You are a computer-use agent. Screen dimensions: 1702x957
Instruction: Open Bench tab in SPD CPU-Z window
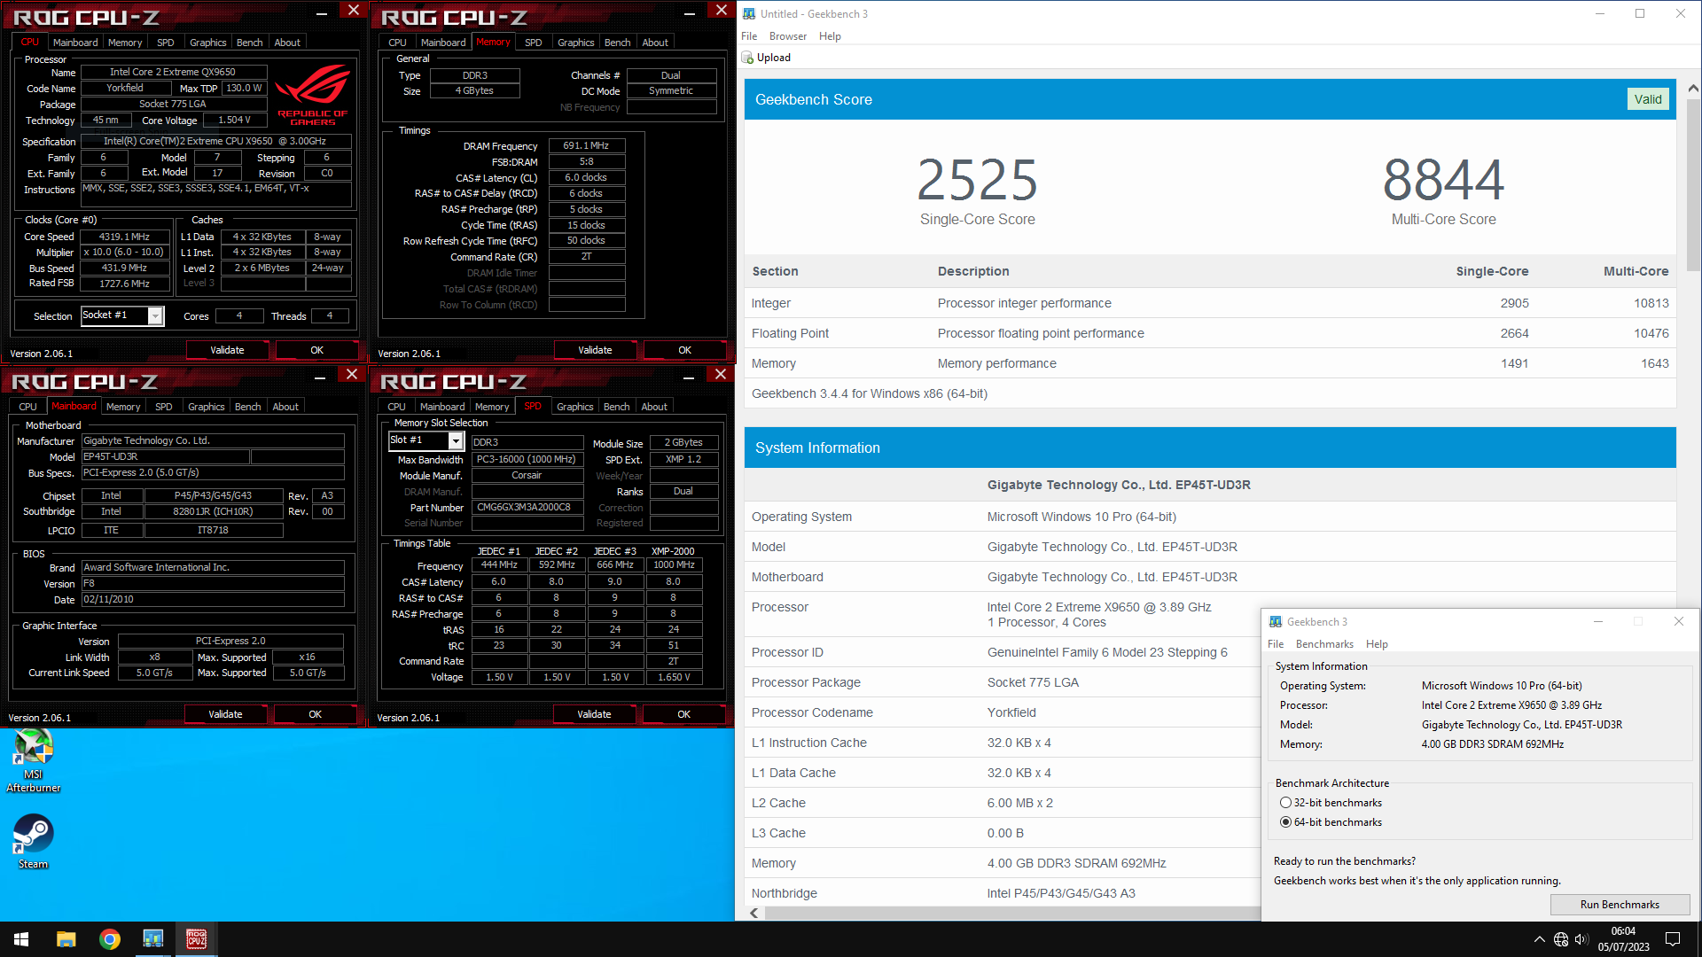tap(616, 407)
